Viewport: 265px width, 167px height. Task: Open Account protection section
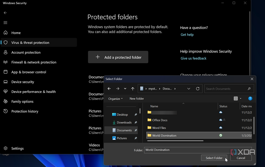[x=39, y=52]
